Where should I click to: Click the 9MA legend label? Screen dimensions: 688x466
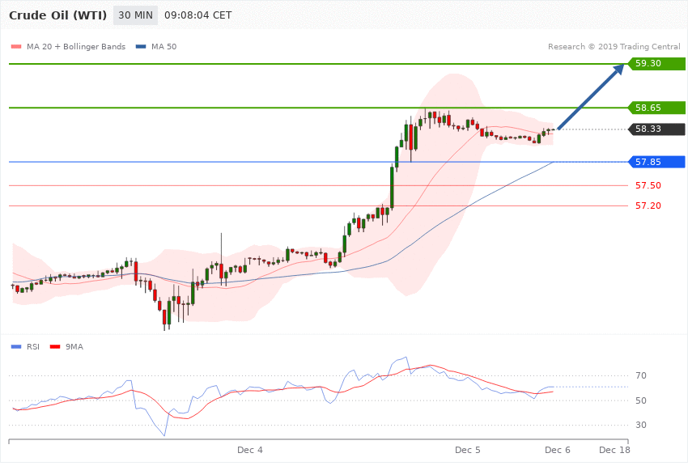point(74,347)
